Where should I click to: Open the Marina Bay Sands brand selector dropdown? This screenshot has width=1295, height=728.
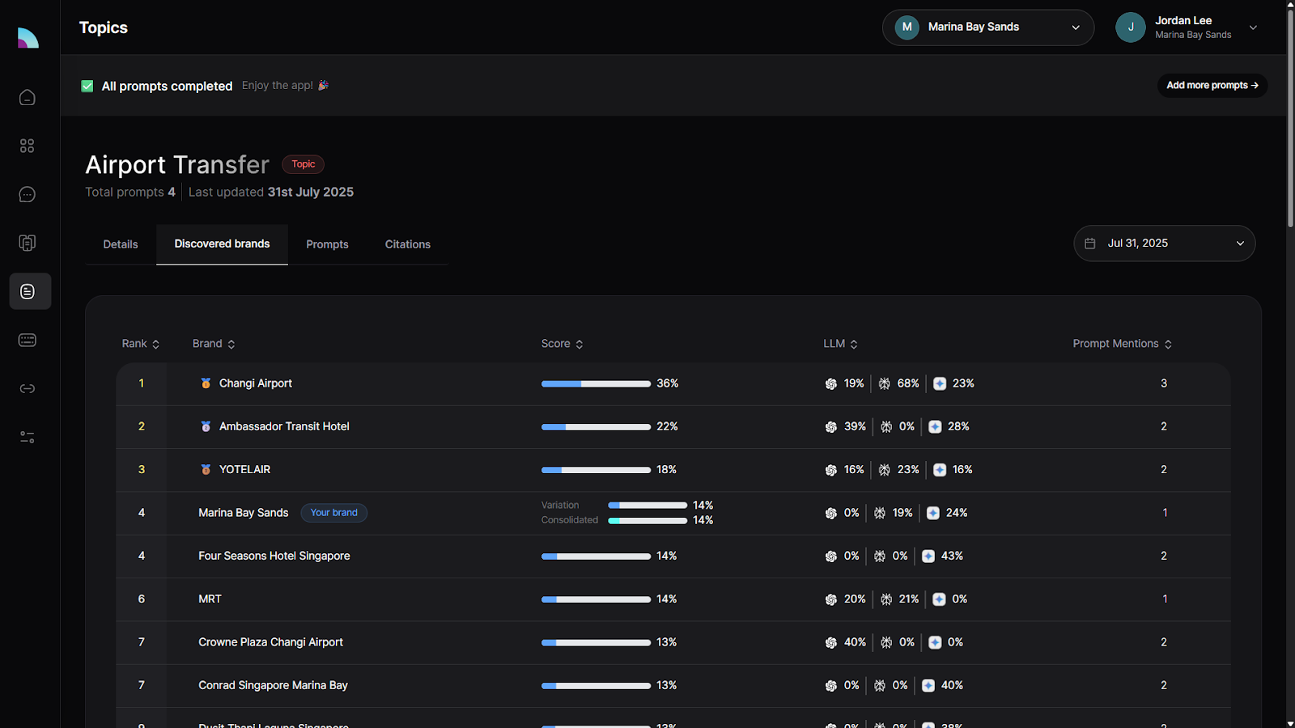(988, 28)
